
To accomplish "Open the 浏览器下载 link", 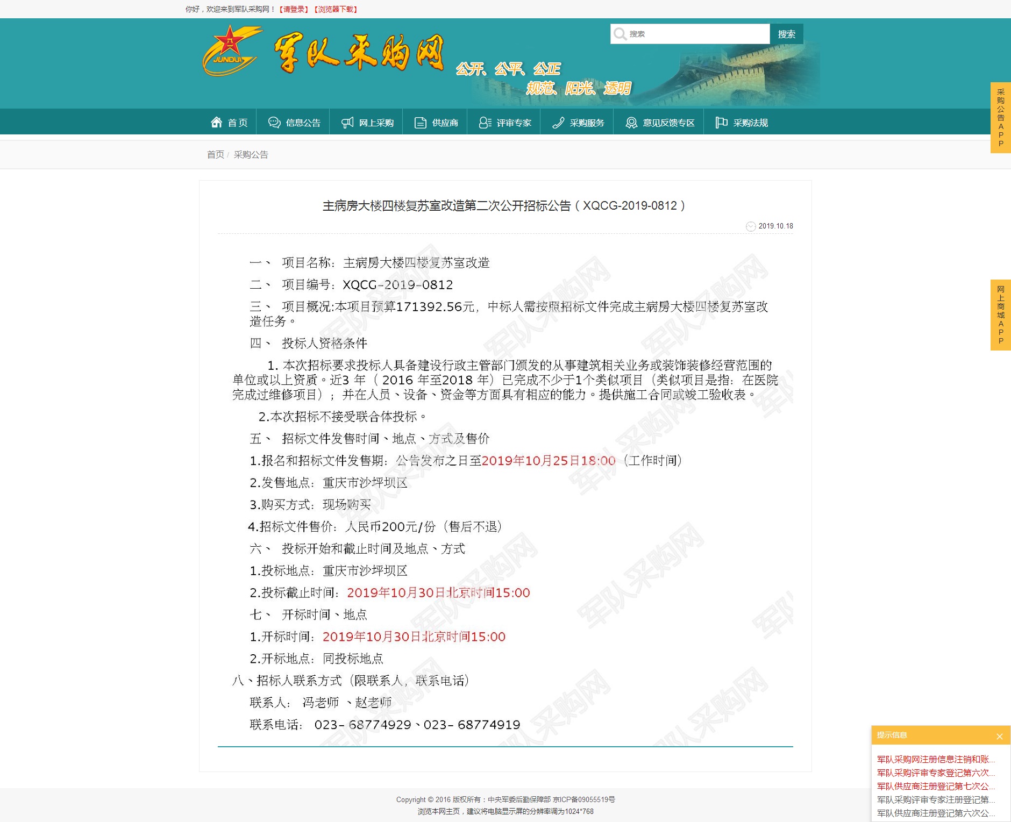I will pyautogui.click(x=336, y=9).
